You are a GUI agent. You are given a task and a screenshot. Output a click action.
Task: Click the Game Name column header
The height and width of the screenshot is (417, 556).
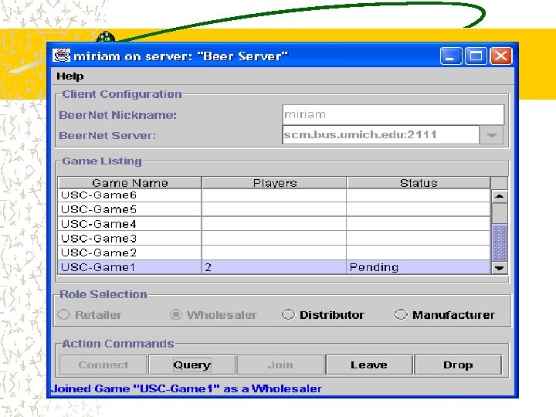click(130, 183)
